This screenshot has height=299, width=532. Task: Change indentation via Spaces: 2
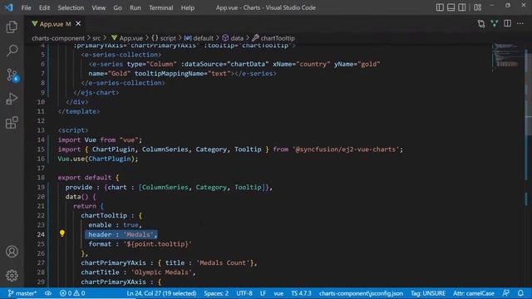click(216, 293)
